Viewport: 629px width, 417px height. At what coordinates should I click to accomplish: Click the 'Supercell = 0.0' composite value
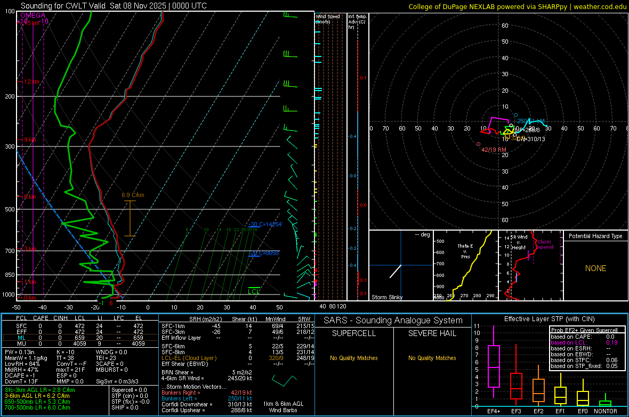click(129, 390)
